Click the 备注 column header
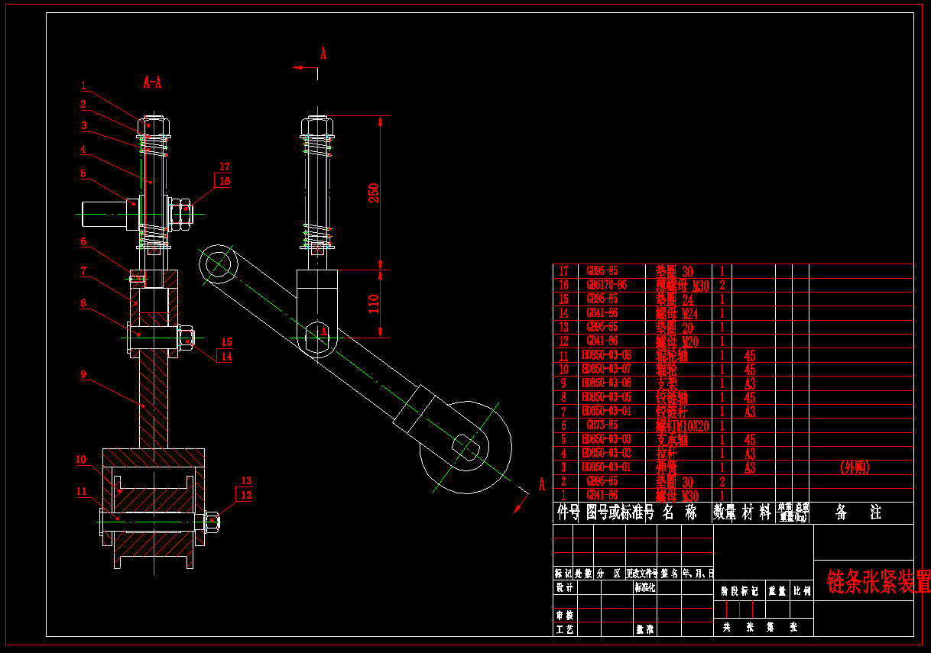931x653 pixels. (859, 512)
